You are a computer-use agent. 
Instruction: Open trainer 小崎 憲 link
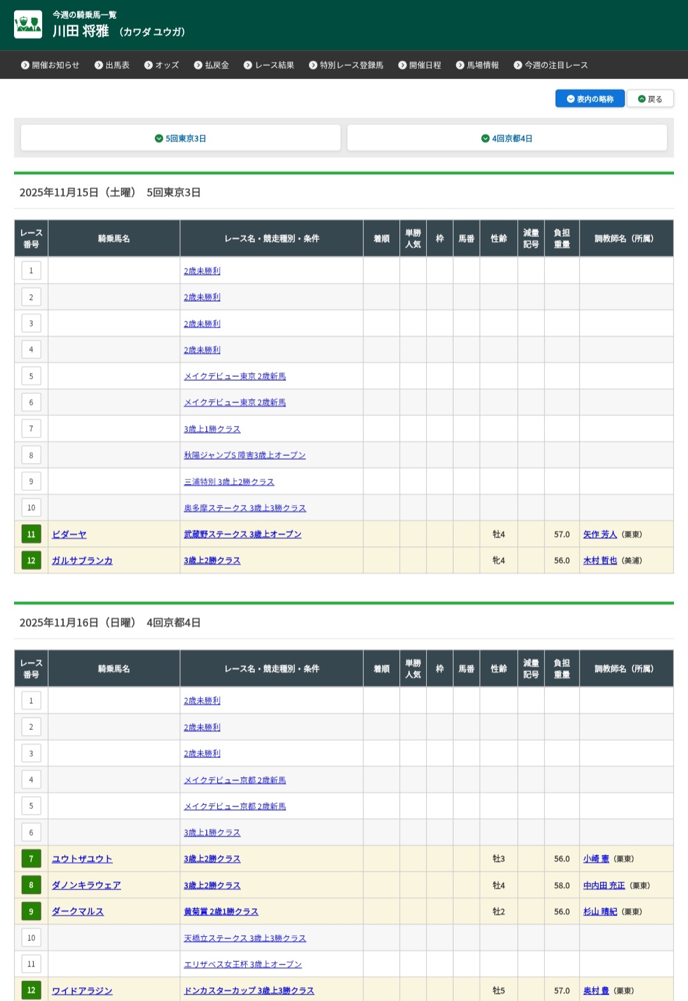pos(596,859)
